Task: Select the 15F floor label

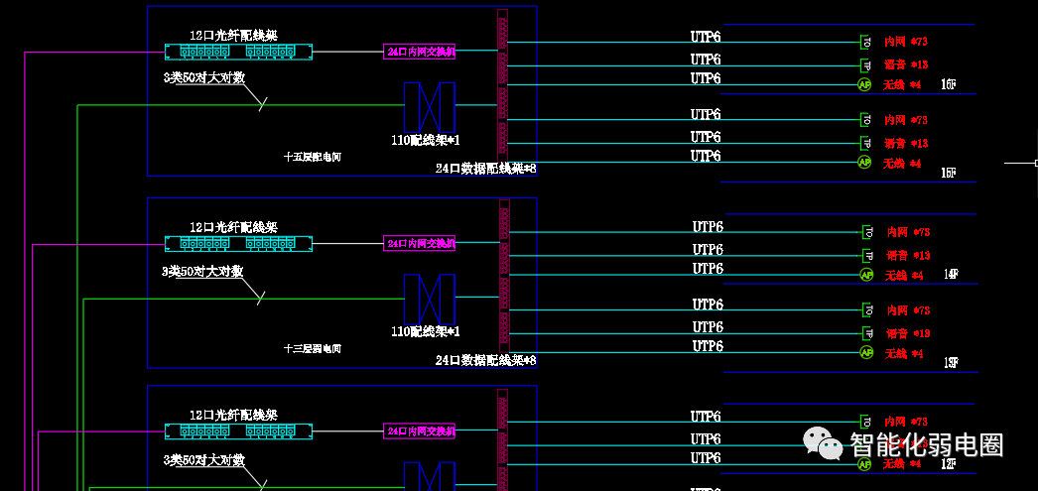Action: [949, 173]
